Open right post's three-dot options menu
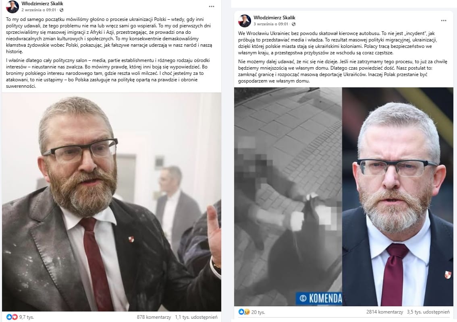457x322 pixels. (444, 21)
